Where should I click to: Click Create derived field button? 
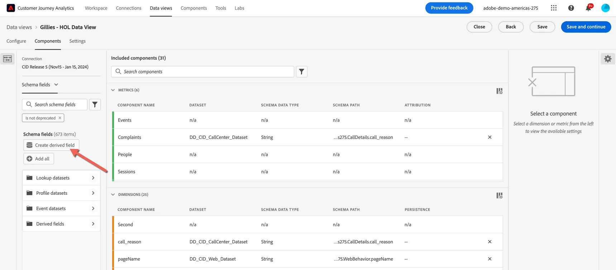point(51,145)
